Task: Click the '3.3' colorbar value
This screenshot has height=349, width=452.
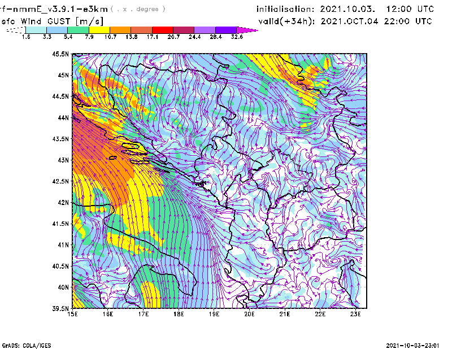Action: click(x=47, y=37)
